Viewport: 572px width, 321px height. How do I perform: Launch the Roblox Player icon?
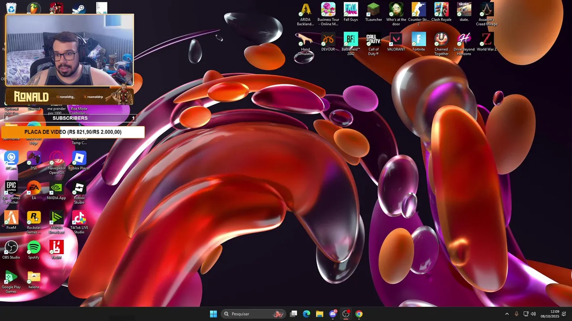pos(79,160)
